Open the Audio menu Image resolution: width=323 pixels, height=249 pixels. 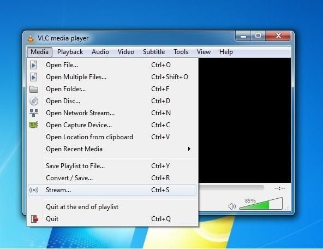100,52
